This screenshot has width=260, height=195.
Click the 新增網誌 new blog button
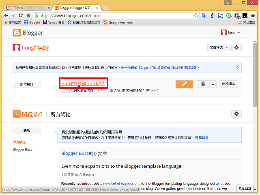click(x=27, y=84)
